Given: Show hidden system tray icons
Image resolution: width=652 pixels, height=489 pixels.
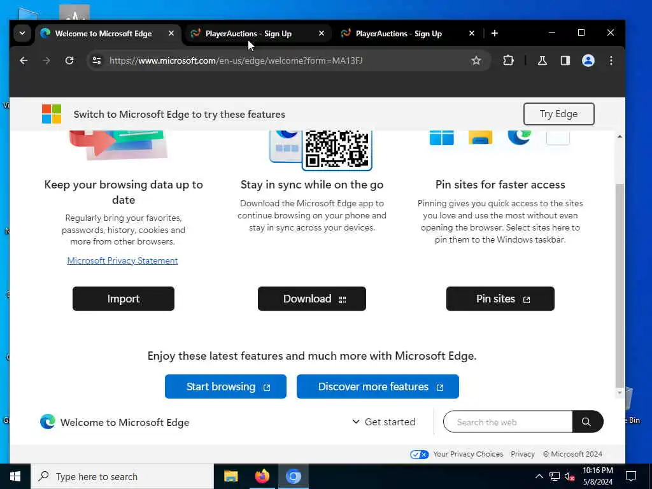Looking at the screenshot, I should 539,476.
